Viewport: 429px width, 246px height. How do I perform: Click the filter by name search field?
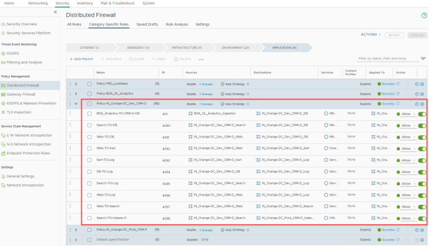point(387,59)
